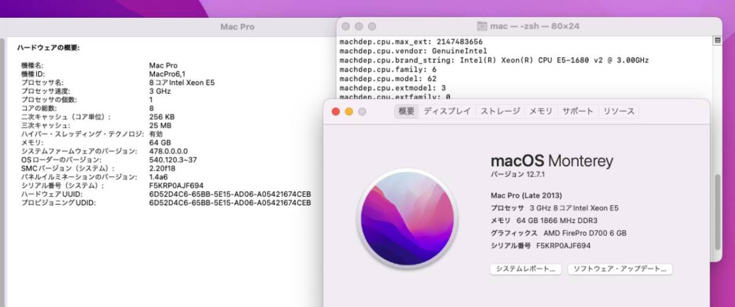Click the firmware version 478.0.0.0.0

[168, 151]
